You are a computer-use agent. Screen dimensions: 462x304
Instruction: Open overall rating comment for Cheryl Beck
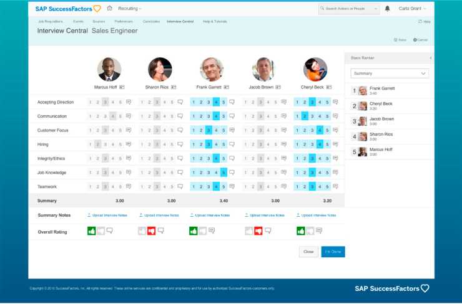(319, 230)
